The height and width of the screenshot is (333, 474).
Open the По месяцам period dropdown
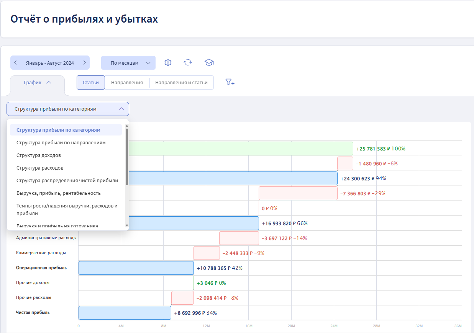click(128, 63)
